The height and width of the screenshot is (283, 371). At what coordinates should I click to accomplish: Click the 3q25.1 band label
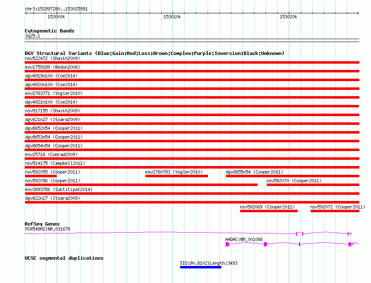pos(33,36)
